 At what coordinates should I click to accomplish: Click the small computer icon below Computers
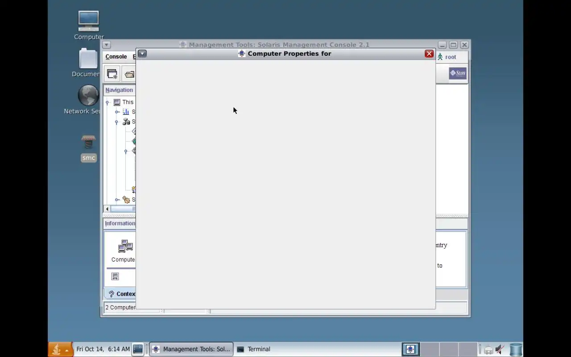tap(115, 277)
